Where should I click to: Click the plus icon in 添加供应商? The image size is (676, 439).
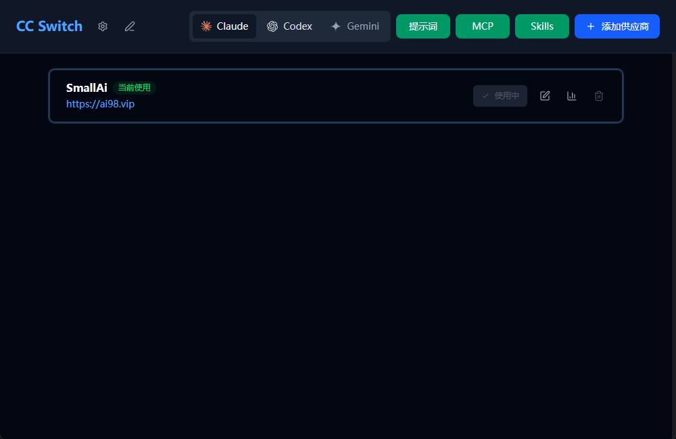(591, 26)
